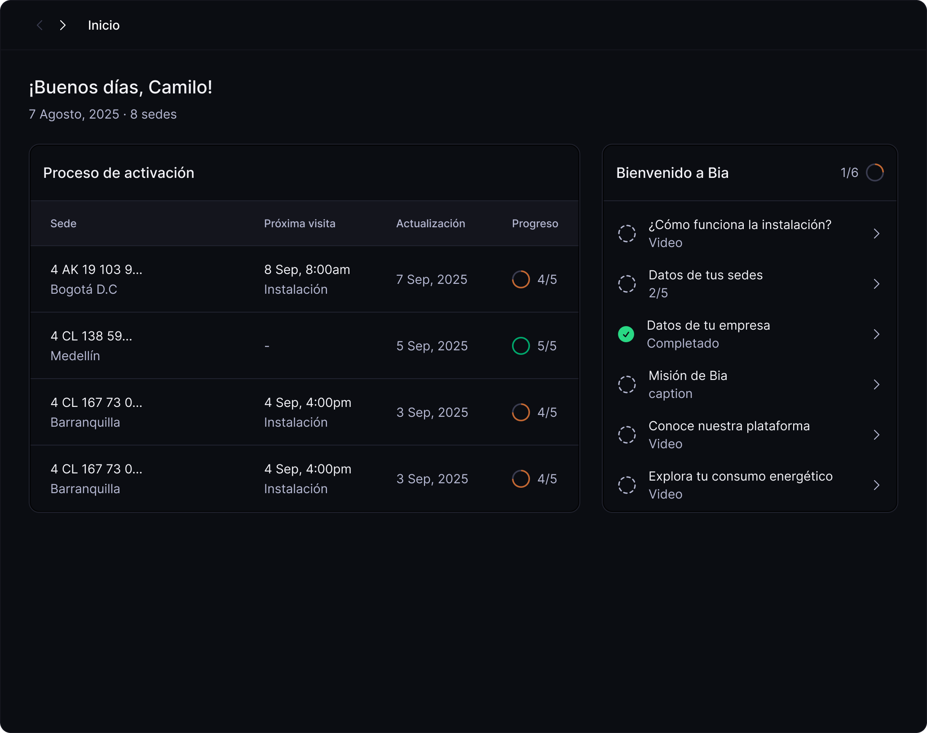Image resolution: width=927 pixels, height=733 pixels.
Task: Sort by the Próxima visita column header
Action: pos(300,224)
